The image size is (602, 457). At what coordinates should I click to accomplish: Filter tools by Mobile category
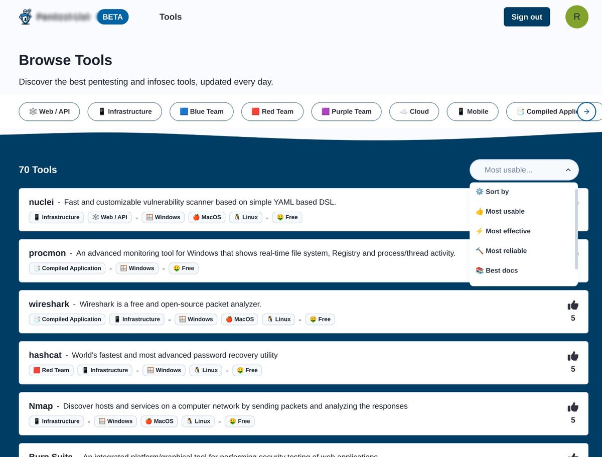click(473, 111)
